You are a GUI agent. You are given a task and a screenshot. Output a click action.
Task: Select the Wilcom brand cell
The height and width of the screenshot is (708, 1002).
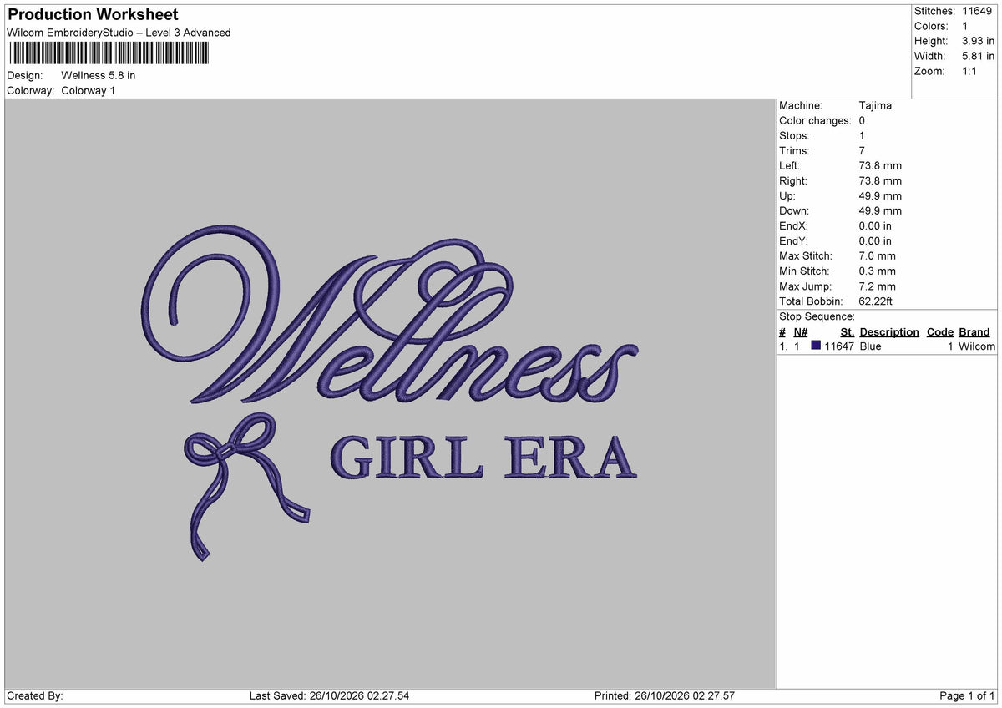click(977, 346)
